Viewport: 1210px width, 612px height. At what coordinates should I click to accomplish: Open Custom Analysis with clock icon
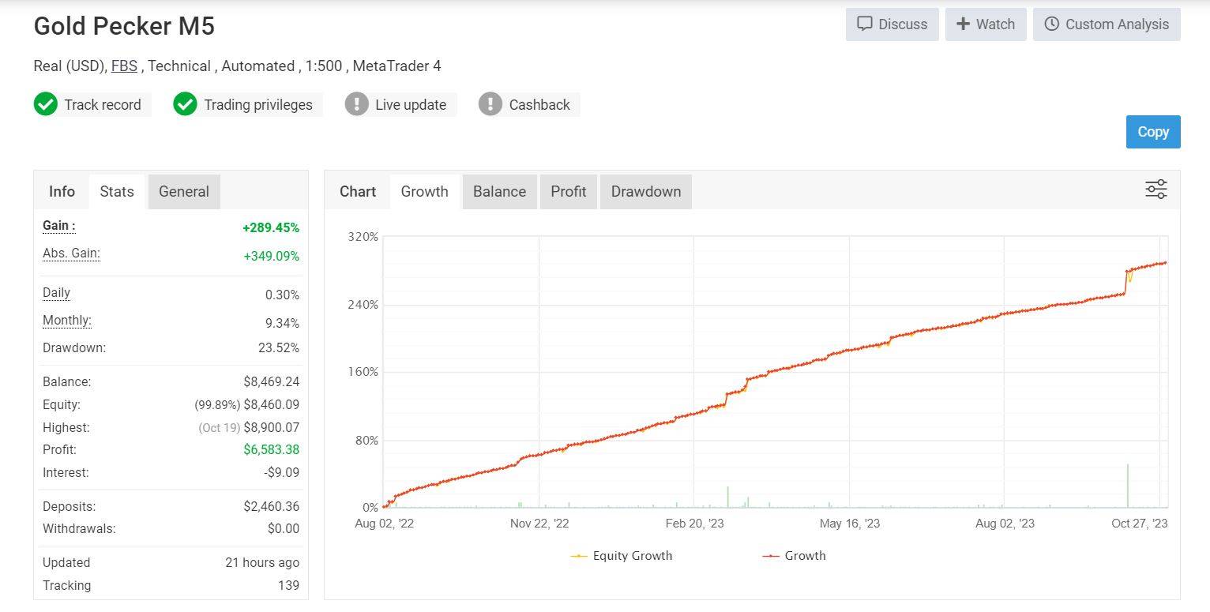click(x=1106, y=24)
